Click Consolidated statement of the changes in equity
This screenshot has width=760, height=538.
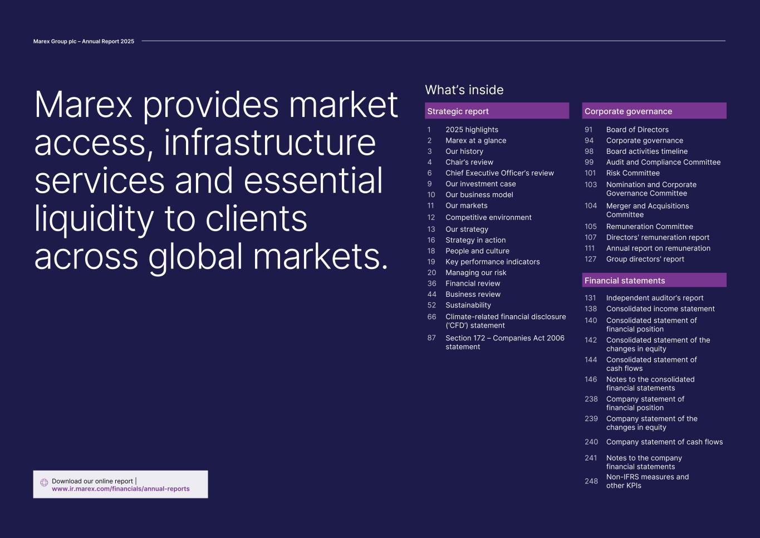point(658,344)
